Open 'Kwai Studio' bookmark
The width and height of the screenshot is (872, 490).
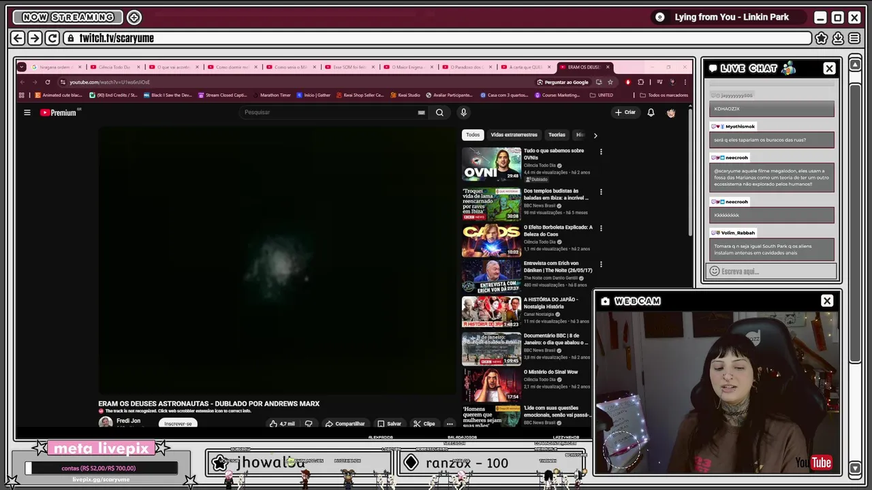tap(405, 95)
